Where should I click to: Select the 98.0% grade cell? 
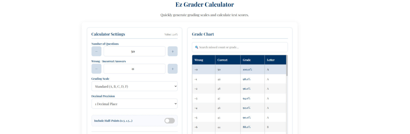click(x=253, y=79)
